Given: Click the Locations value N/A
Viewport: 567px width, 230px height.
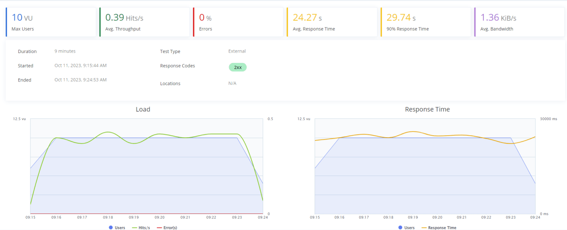Looking at the screenshot, I should tap(232, 83).
